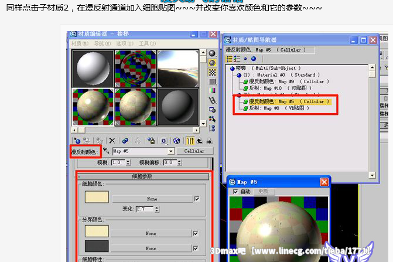Open the 材质 menu in the Material Editor
The height and width of the screenshot is (262, 393).
[80, 43]
